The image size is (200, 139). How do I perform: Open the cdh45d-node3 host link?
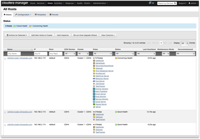(x=20, y=125)
